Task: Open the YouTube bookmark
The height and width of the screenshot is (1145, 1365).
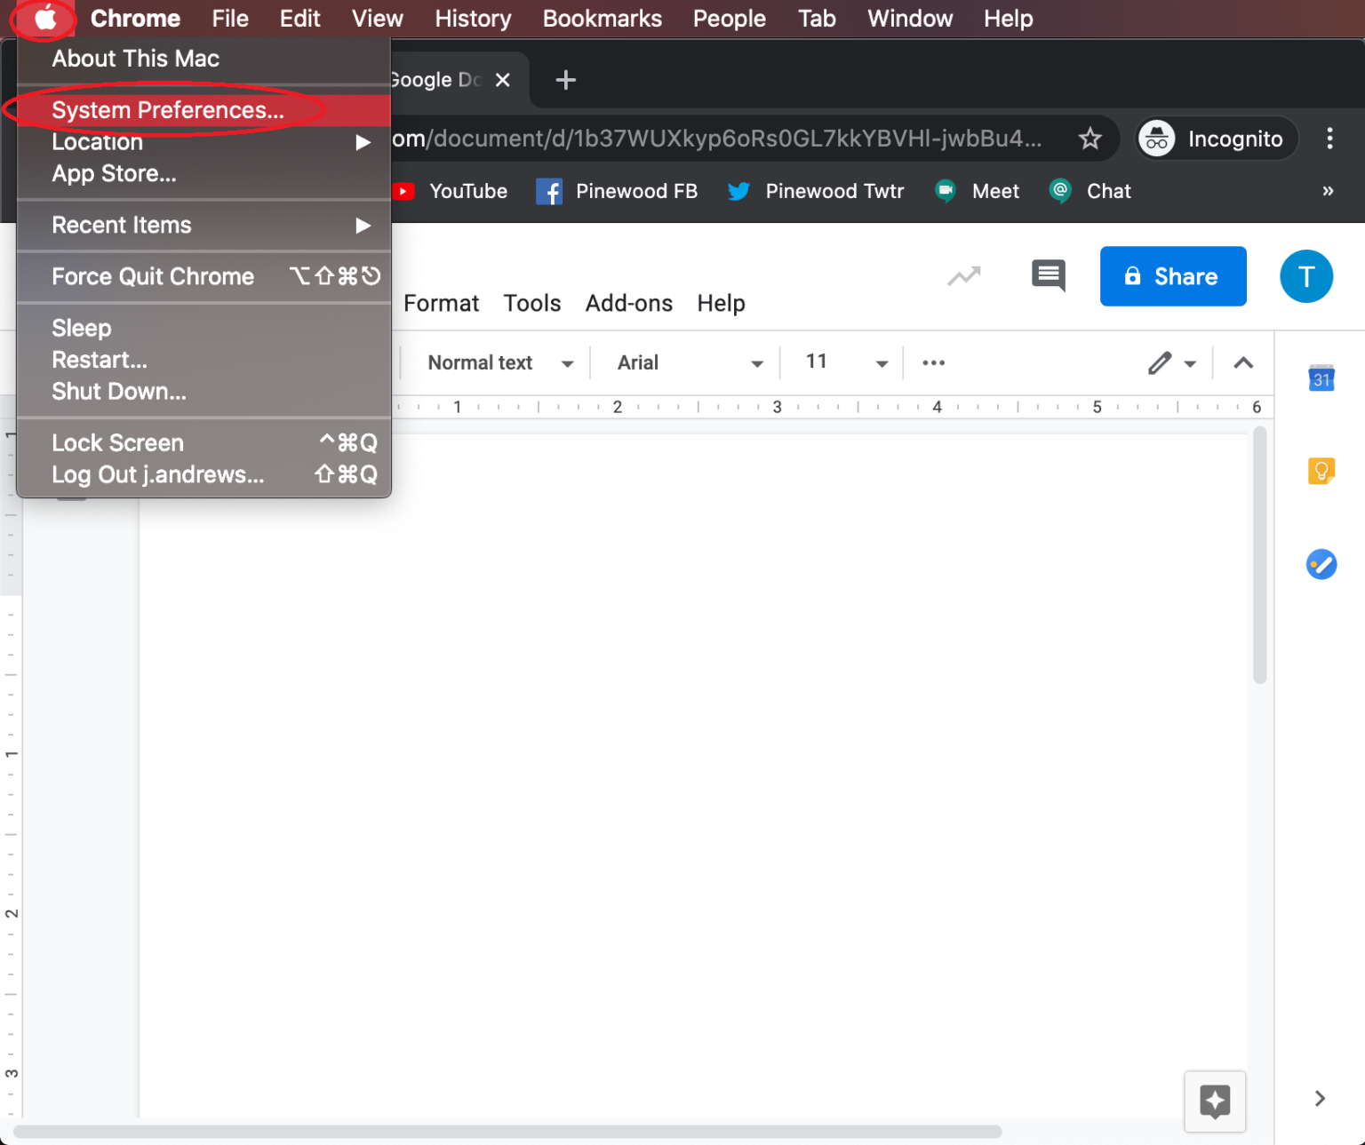Action: tap(451, 191)
